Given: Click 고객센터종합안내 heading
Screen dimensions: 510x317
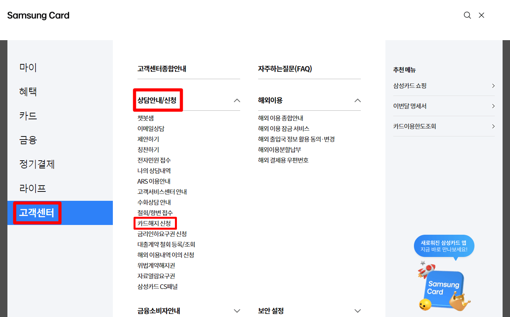Looking at the screenshot, I should point(162,69).
